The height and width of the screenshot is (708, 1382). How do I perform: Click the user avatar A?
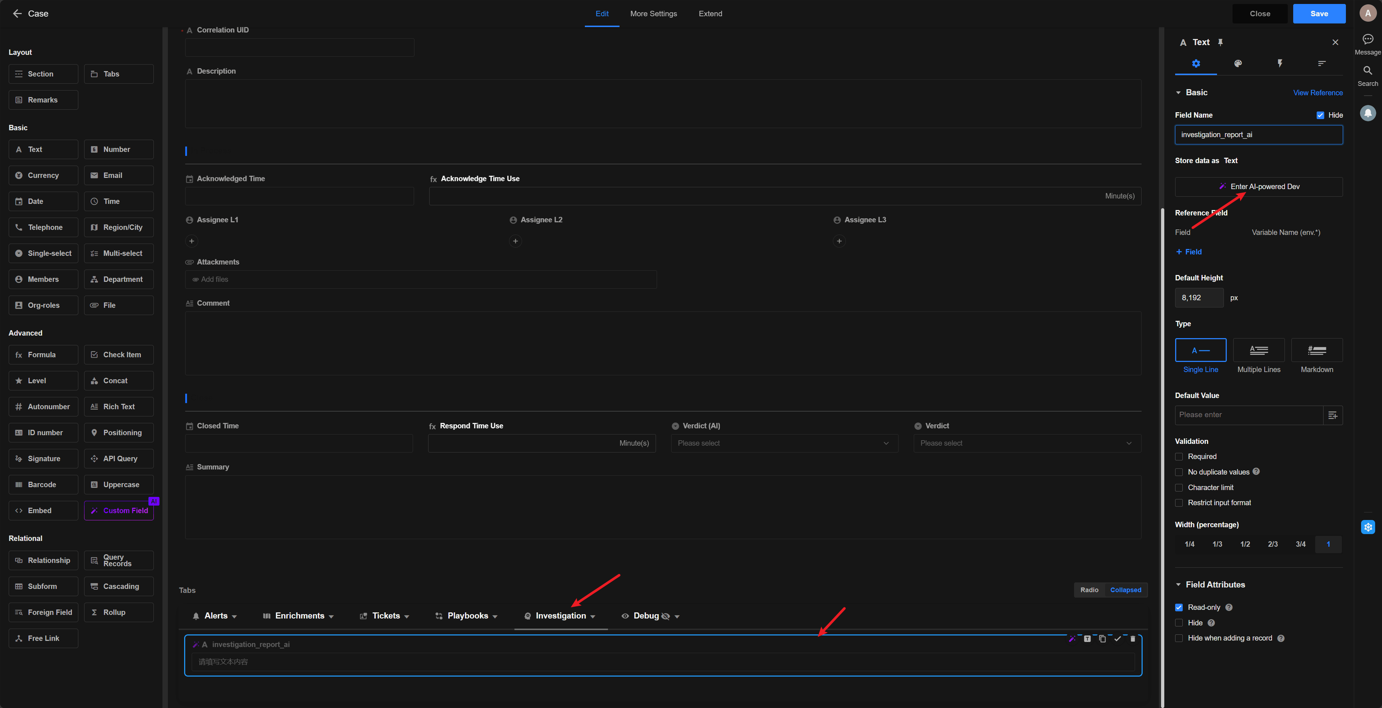click(1368, 13)
